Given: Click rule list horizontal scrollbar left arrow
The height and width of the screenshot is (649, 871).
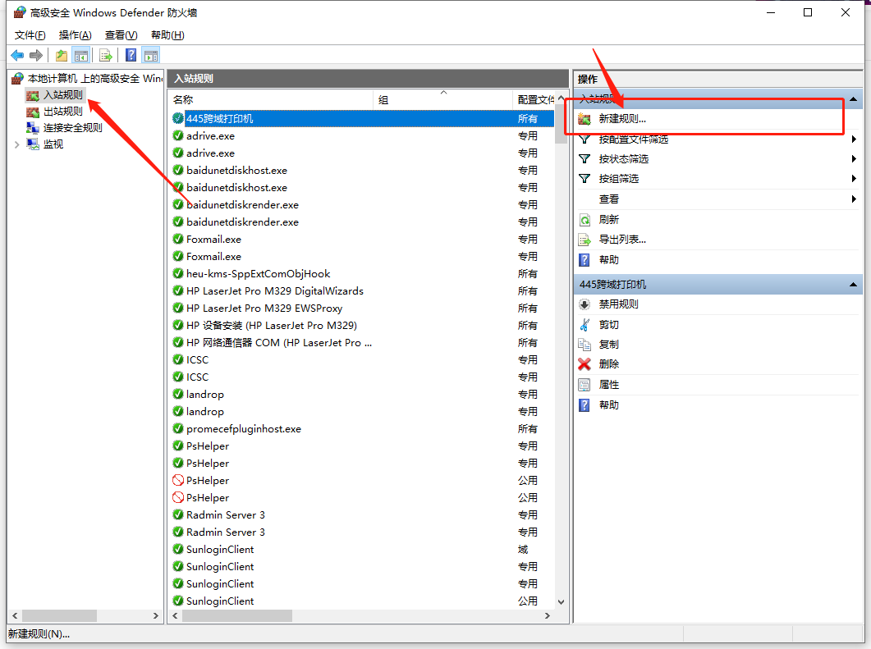Looking at the screenshot, I should point(175,615).
